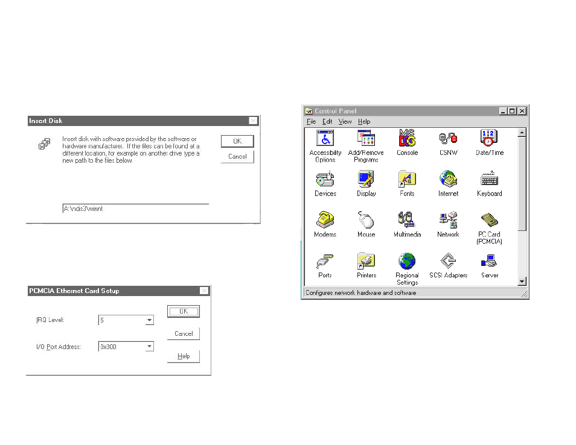The image size is (576, 445).
Task: Click the Control Panel scroll down arrow
Action: tap(522, 282)
